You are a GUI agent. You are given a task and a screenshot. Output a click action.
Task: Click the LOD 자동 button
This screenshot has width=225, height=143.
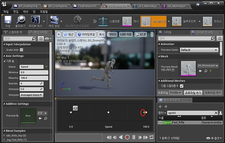coord(126,34)
